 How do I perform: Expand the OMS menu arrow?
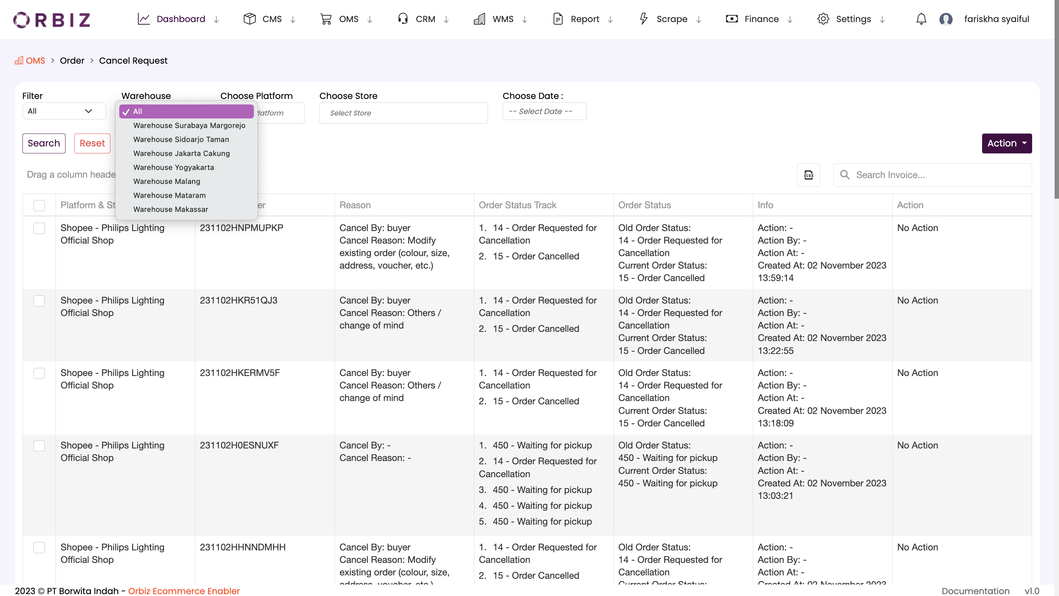[369, 19]
